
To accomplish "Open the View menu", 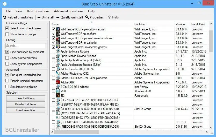I will click(19, 11).
